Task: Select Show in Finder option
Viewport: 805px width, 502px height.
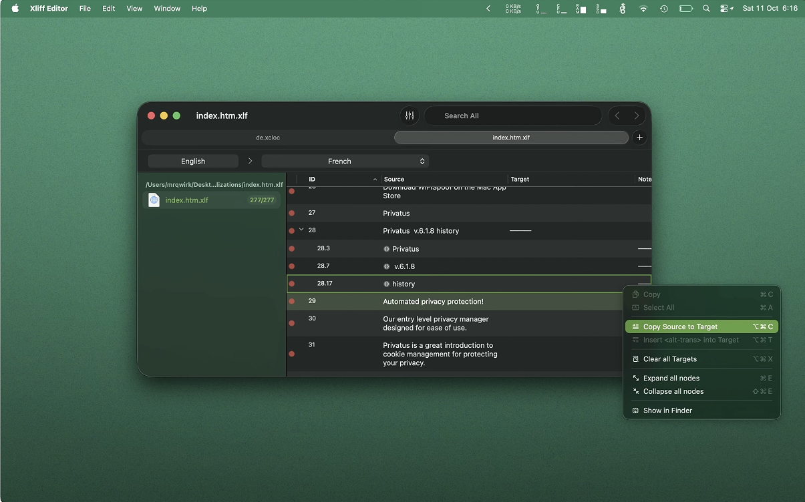Action: click(x=667, y=411)
